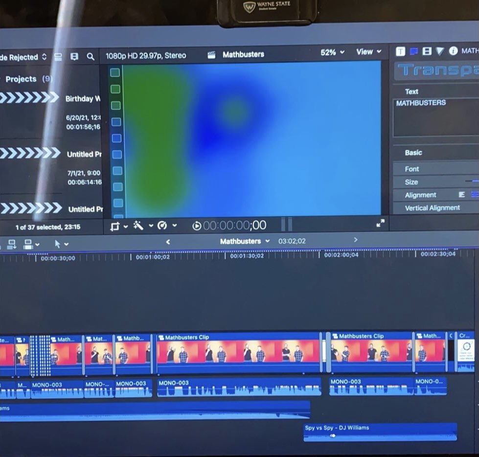Image resolution: width=479 pixels, height=457 pixels.
Task: Adjust the Size slider in the inspector
Action: pos(472,181)
